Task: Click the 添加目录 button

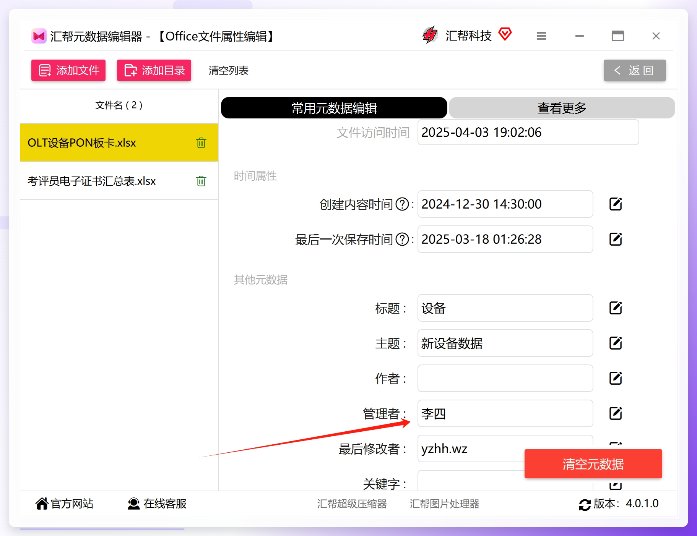Action: (154, 70)
